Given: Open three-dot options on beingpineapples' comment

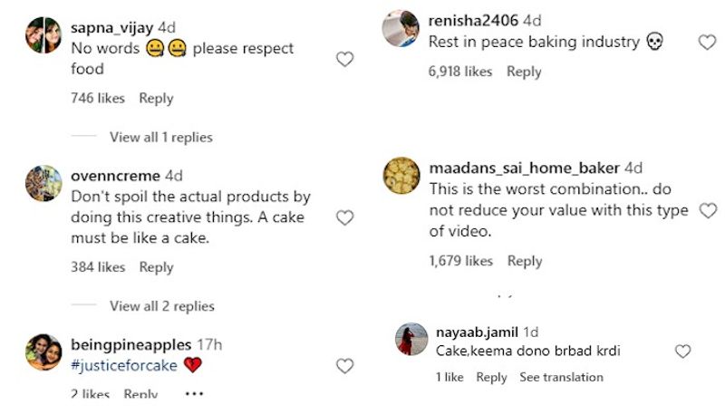Looking at the screenshot, I should 194,394.
